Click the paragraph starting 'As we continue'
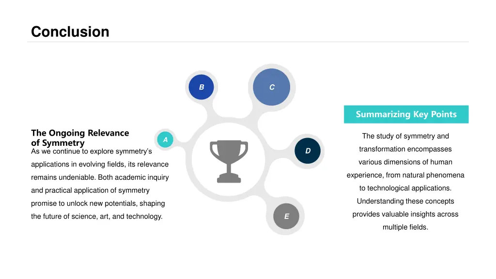496x279 pixels. pos(100,184)
